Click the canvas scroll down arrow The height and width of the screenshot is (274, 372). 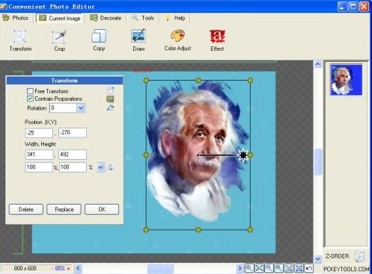pos(318,258)
